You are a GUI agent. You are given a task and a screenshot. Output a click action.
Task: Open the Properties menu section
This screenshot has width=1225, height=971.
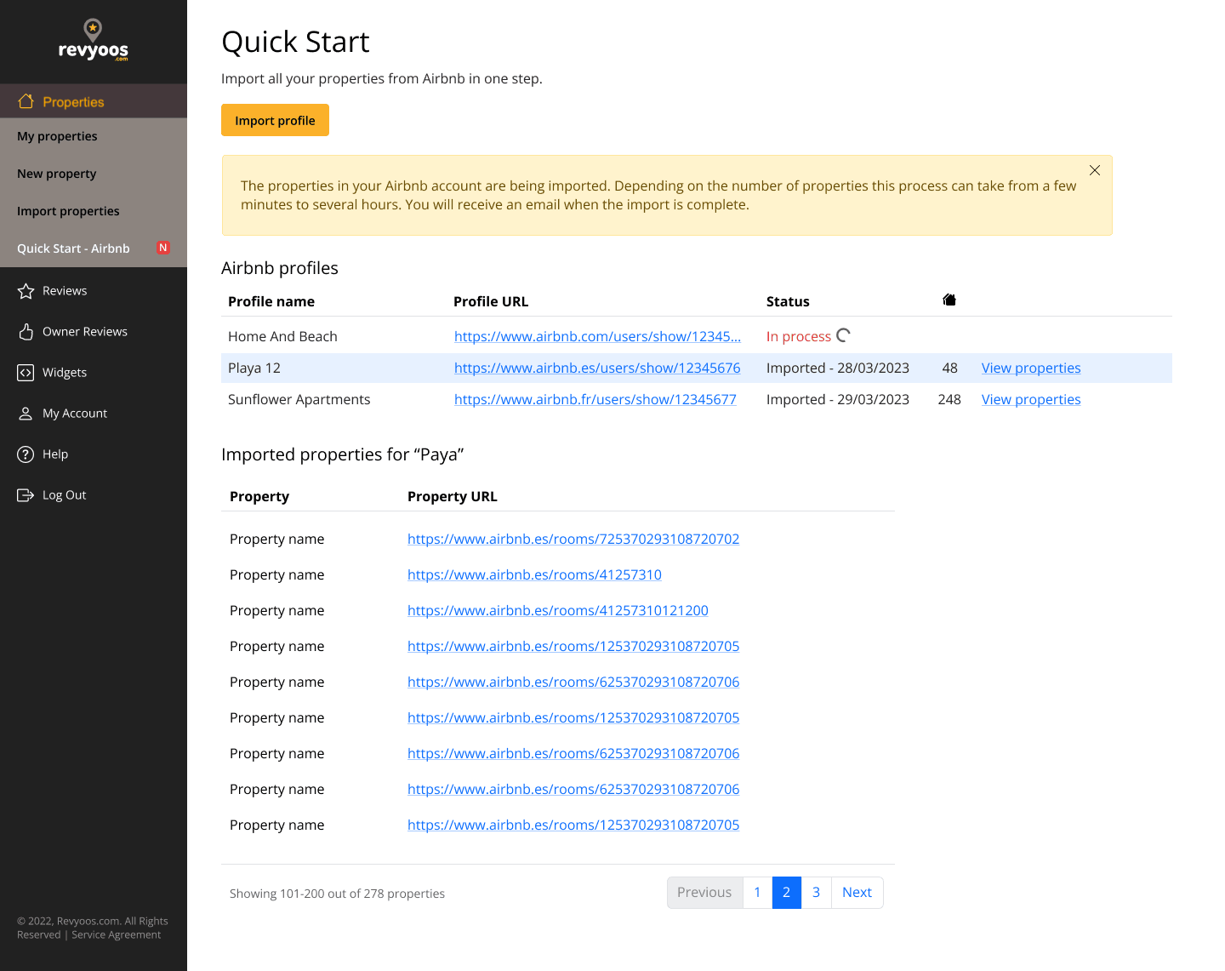[x=94, y=101]
